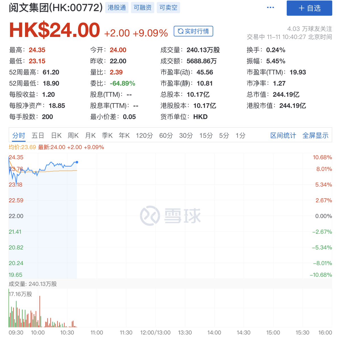Switch to the 日K chart tab
Viewport: 341px width, 343px height.
coord(56,136)
